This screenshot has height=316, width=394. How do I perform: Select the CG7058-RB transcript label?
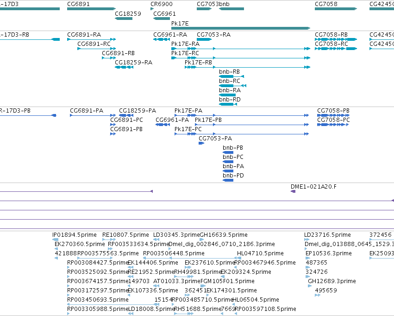tap(331, 35)
